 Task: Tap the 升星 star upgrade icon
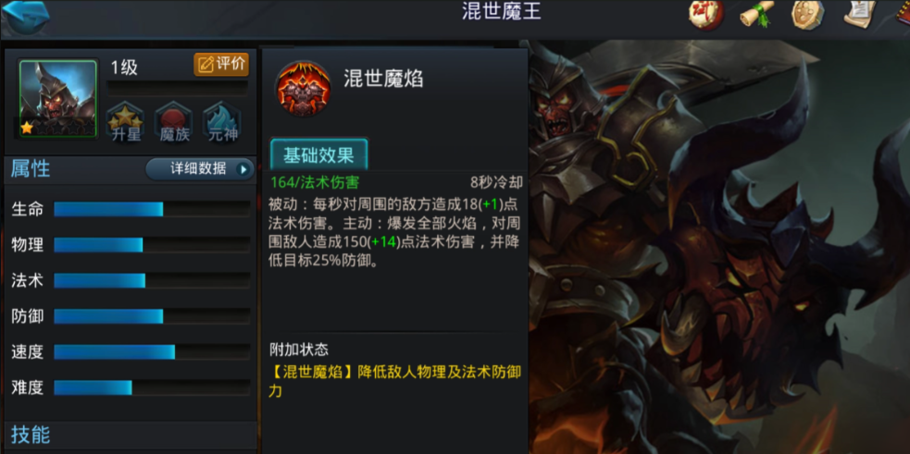pyautogui.click(x=126, y=124)
